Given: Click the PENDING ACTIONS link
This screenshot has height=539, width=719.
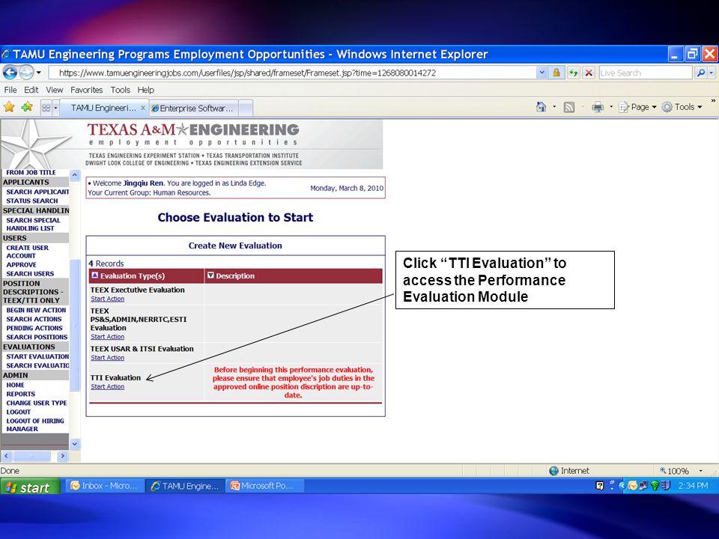Looking at the screenshot, I should click(x=34, y=328).
